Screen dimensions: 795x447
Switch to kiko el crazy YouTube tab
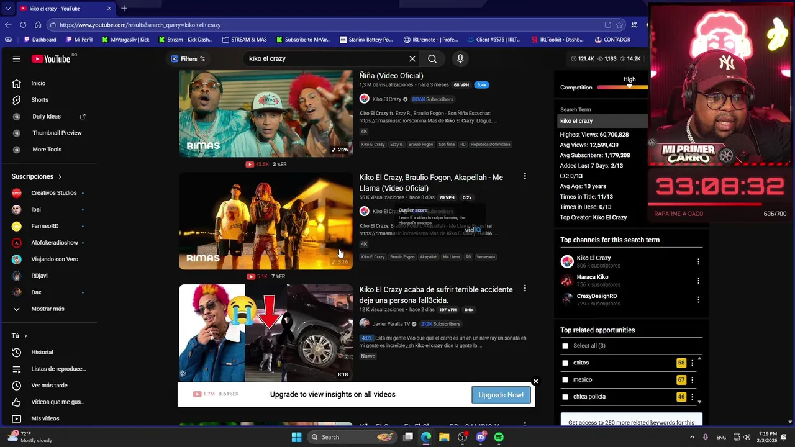click(x=65, y=8)
